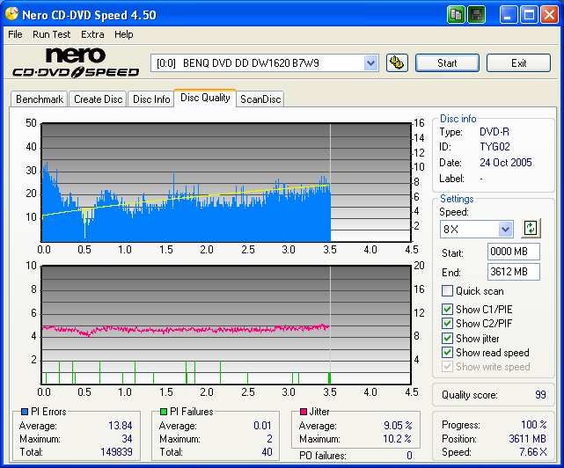Uncheck Show C1/PIE
Viewport: 564px width, 468px height.
coord(447,309)
